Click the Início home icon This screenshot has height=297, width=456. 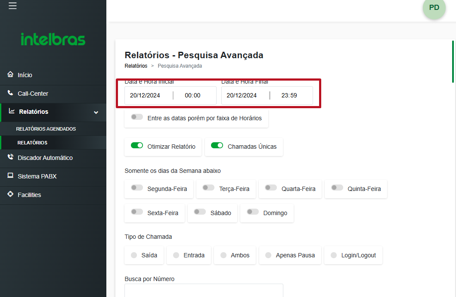click(10, 74)
